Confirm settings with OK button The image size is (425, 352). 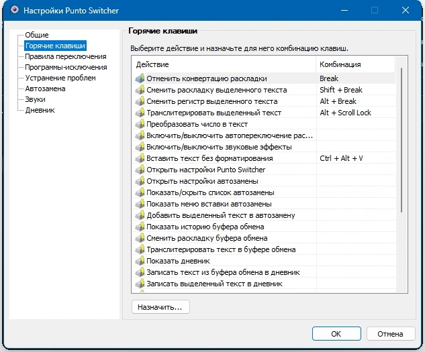point(336,334)
